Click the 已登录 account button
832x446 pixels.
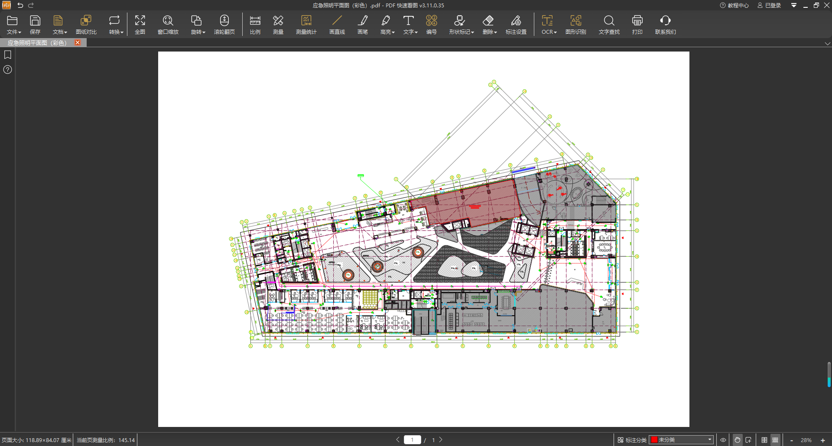click(769, 5)
